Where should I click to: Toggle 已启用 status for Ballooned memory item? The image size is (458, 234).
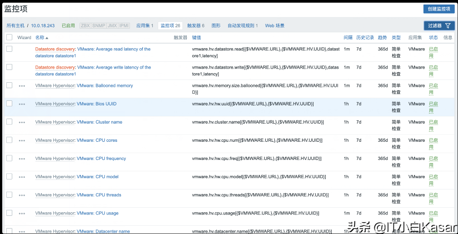click(x=433, y=89)
